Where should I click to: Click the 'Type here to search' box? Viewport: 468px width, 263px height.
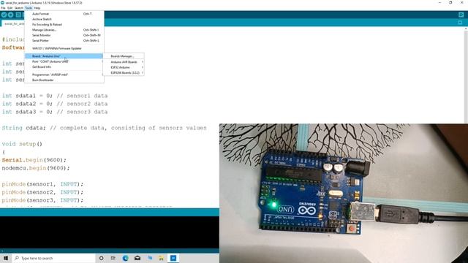tap(53, 258)
